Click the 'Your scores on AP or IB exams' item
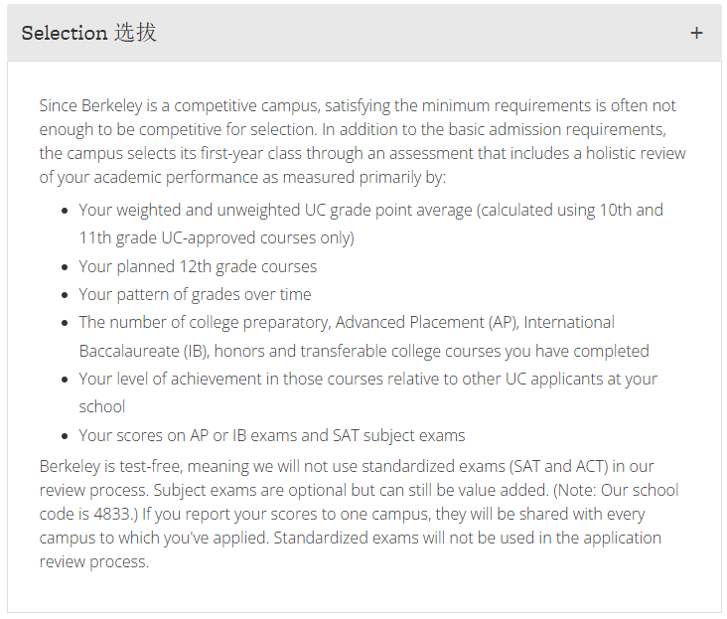 click(272, 435)
